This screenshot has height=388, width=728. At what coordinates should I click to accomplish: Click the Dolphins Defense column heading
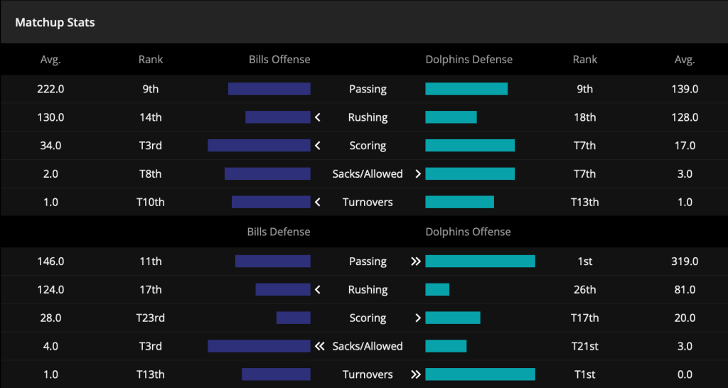(x=469, y=60)
